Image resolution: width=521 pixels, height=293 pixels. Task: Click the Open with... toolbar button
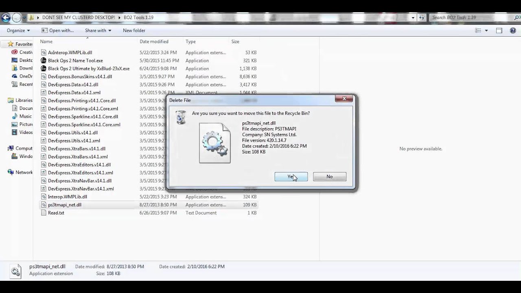[x=58, y=31]
